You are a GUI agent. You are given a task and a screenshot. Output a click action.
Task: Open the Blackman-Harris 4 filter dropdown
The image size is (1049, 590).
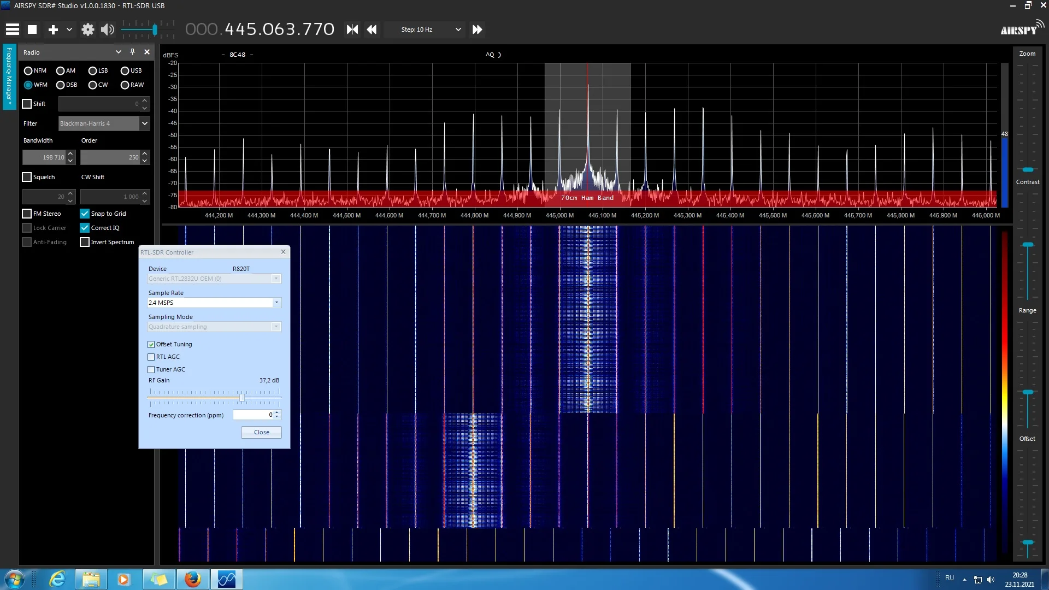[144, 123]
